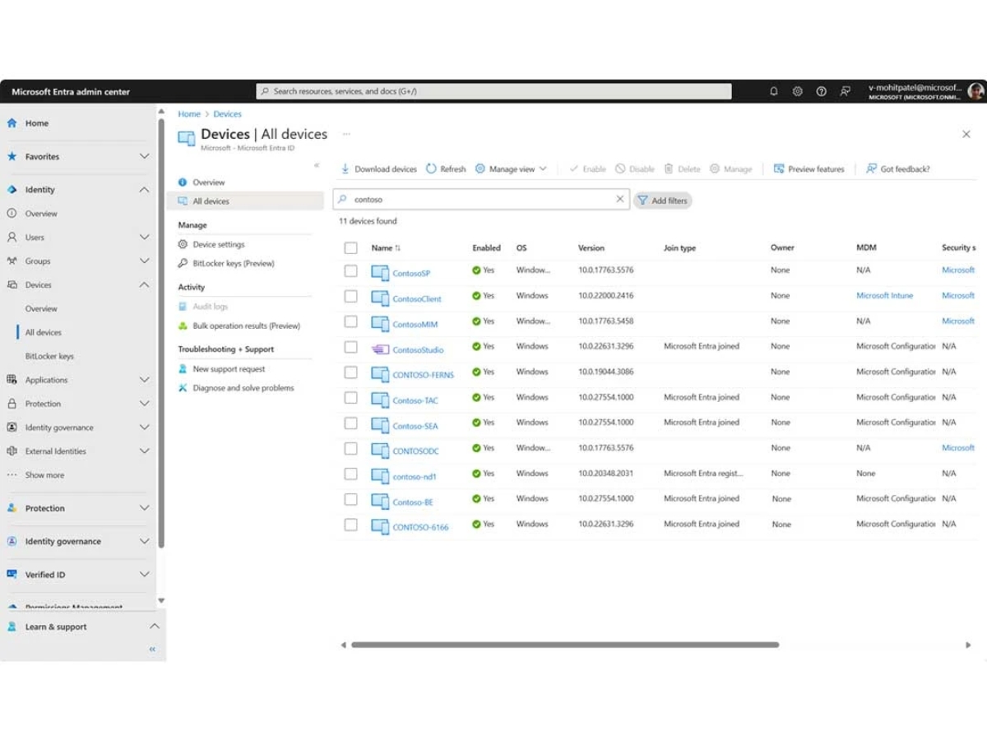987x740 pixels.
Task: Click the Refresh icon in the toolbar
Action: click(x=431, y=169)
